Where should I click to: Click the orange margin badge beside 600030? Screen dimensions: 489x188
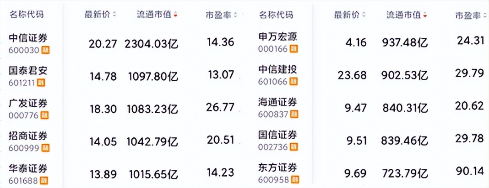45,50
